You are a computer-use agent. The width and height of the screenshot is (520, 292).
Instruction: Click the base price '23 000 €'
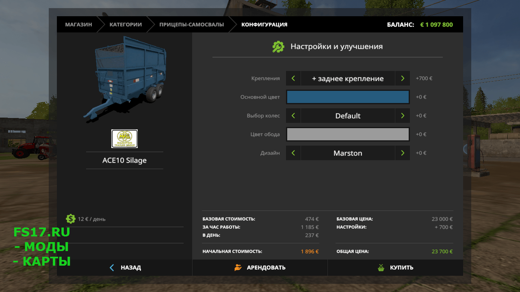442,219
